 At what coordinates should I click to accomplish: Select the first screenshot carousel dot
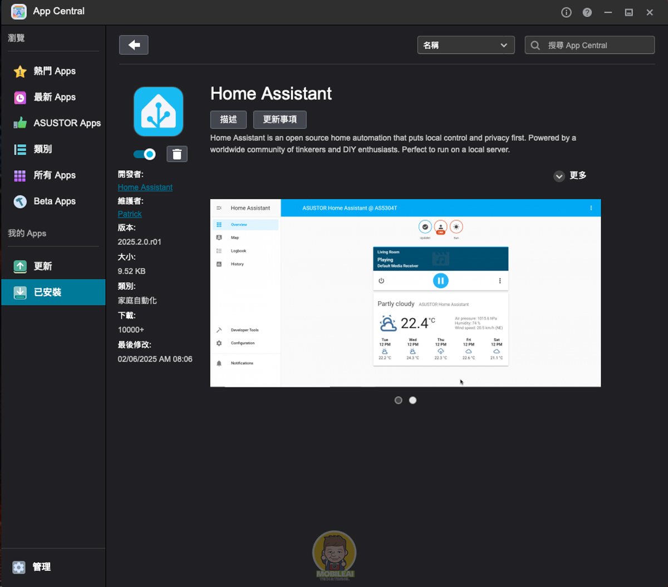pos(398,400)
